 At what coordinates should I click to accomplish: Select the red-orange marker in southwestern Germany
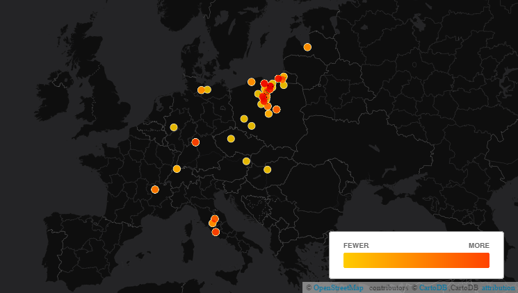195,142
